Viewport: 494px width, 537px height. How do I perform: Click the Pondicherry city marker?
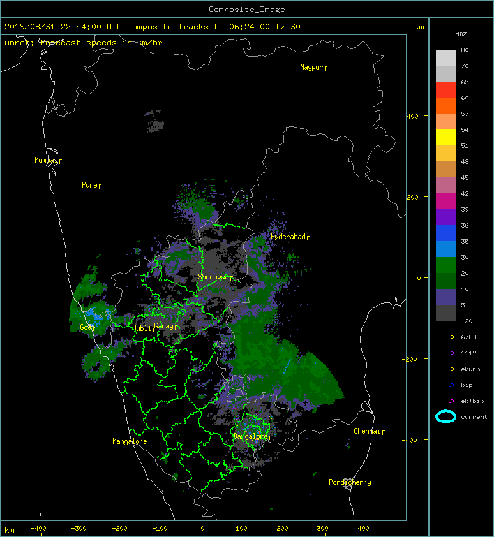coord(352,482)
